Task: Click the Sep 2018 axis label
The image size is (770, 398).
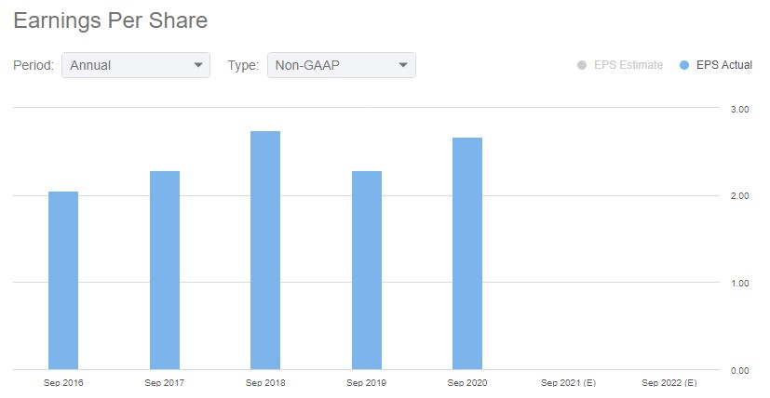Action: coord(265,383)
